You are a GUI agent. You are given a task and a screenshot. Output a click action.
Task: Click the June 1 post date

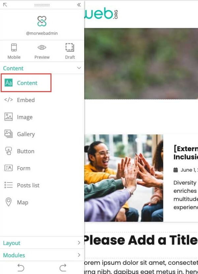(189, 170)
